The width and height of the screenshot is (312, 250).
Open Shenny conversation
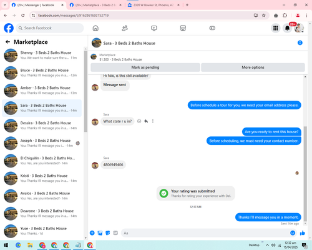click(x=42, y=55)
